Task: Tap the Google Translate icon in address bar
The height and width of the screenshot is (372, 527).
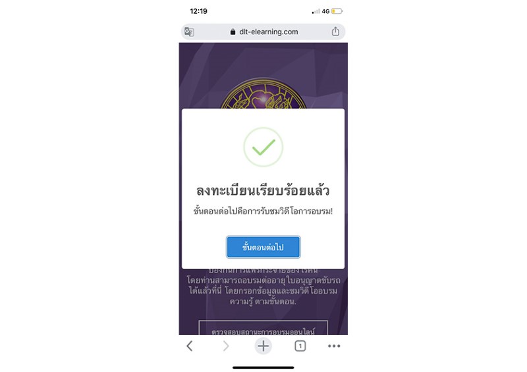Action: (x=189, y=32)
